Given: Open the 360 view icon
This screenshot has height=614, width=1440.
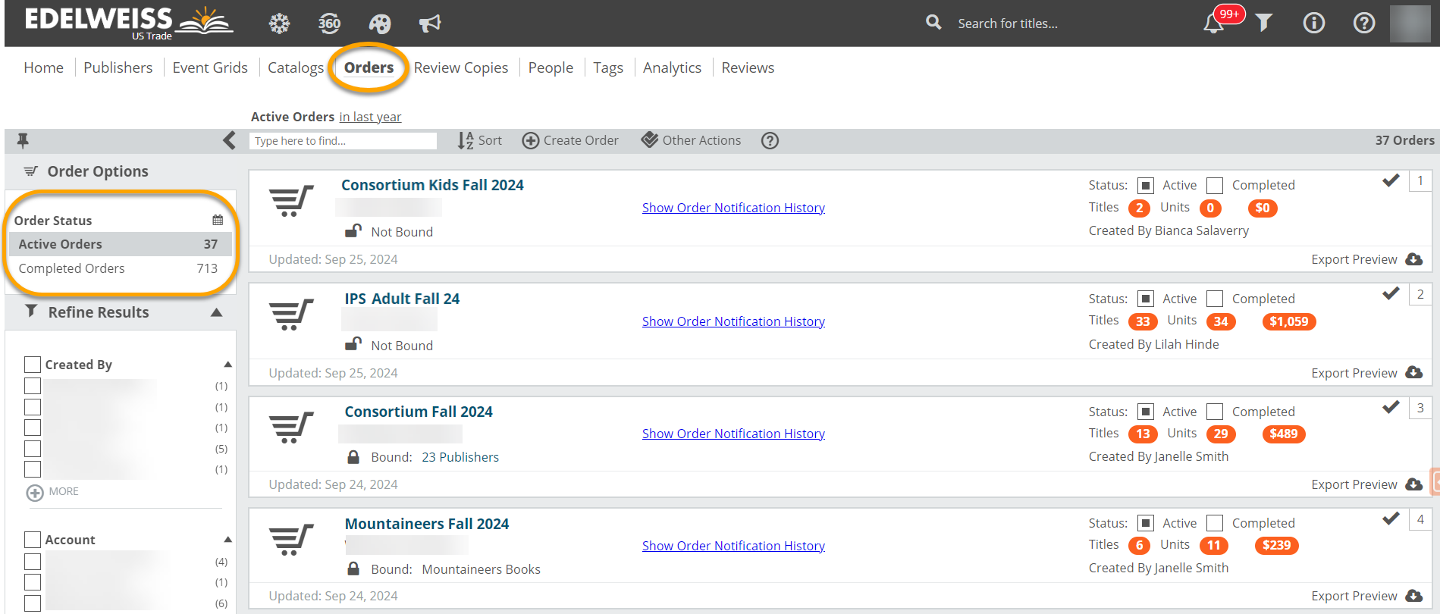Looking at the screenshot, I should [329, 23].
